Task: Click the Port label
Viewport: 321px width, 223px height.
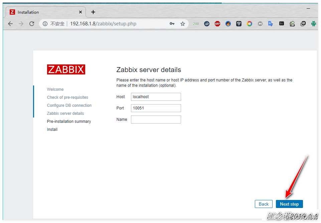Action: coord(120,108)
